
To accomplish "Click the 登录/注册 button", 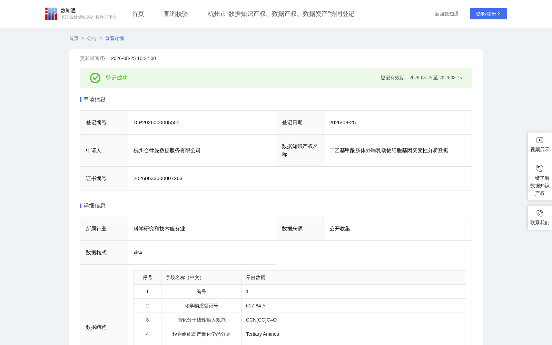I will tap(488, 14).
